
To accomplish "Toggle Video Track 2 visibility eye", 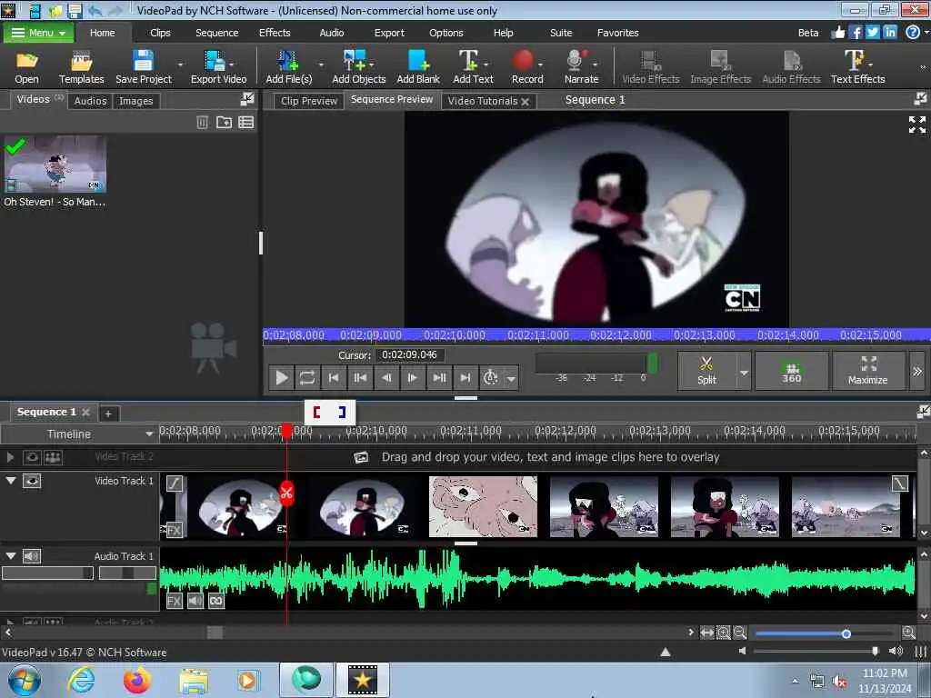I will [x=32, y=457].
